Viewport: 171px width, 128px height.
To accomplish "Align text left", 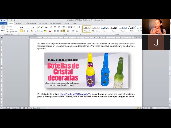I will tap(55, 31).
